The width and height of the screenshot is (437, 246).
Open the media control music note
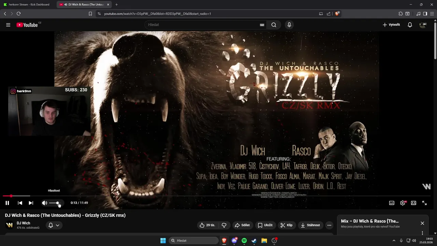(419, 14)
